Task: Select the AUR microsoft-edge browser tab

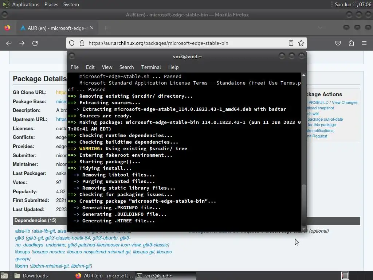Action: coord(57,28)
